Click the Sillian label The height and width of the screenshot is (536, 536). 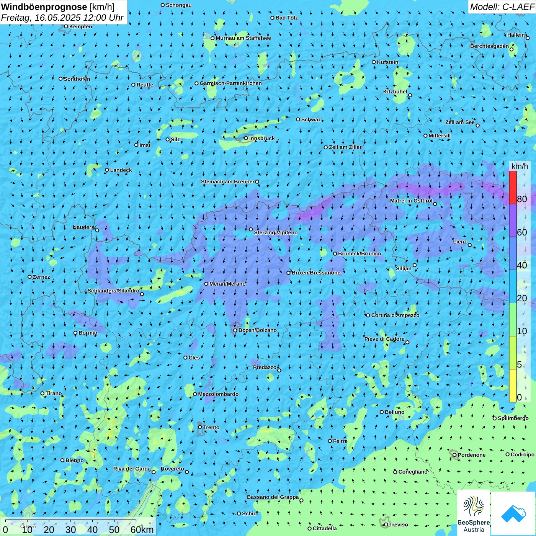[404, 268]
